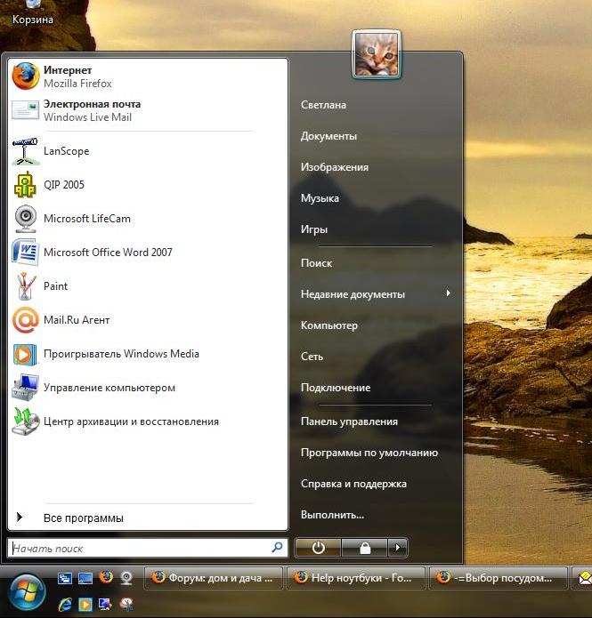Open shutdown options arrow menu
The width and height of the screenshot is (592, 618).
coord(397,548)
